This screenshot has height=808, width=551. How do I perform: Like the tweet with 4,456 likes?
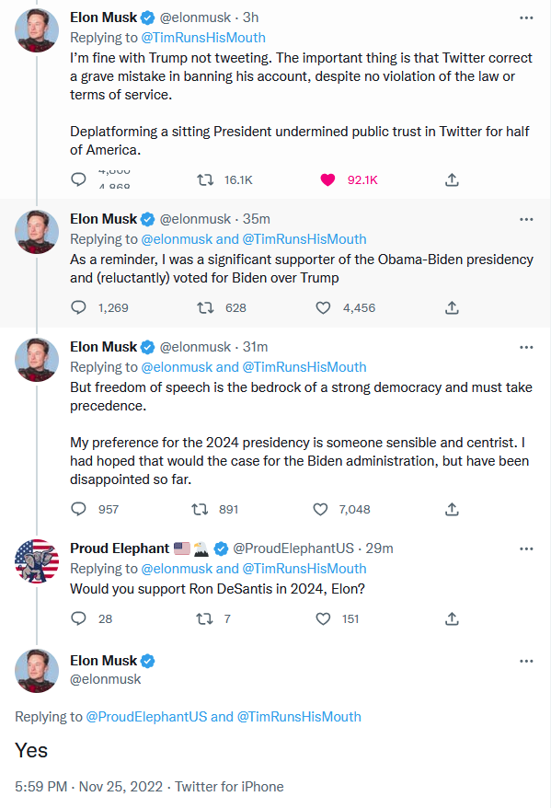tap(323, 307)
